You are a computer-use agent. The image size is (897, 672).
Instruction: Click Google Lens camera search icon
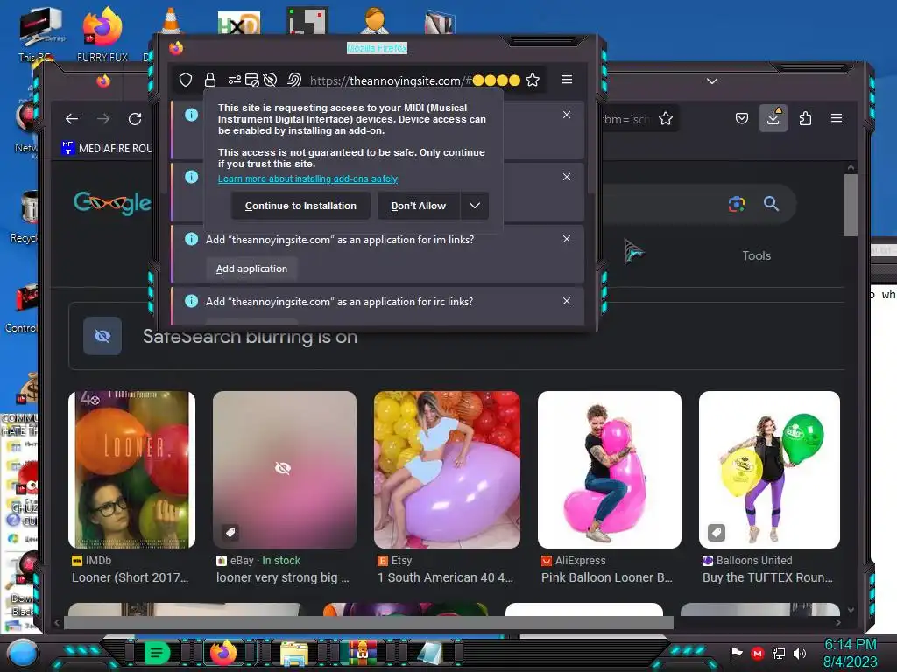click(x=736, y=203)
